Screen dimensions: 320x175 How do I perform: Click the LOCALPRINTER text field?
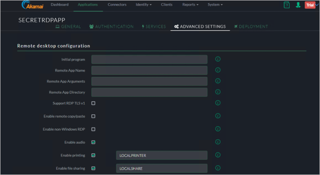tap(162, 155)
